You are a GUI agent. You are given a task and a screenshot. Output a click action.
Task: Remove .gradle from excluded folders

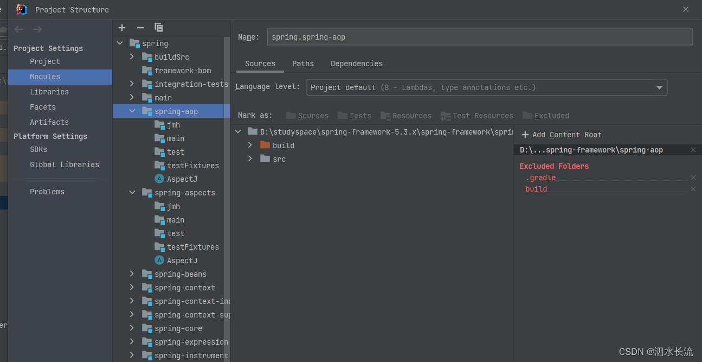tap(693, 177)
